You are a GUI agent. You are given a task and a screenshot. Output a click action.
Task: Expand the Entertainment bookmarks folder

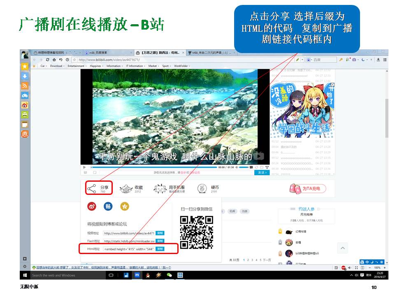77,66
